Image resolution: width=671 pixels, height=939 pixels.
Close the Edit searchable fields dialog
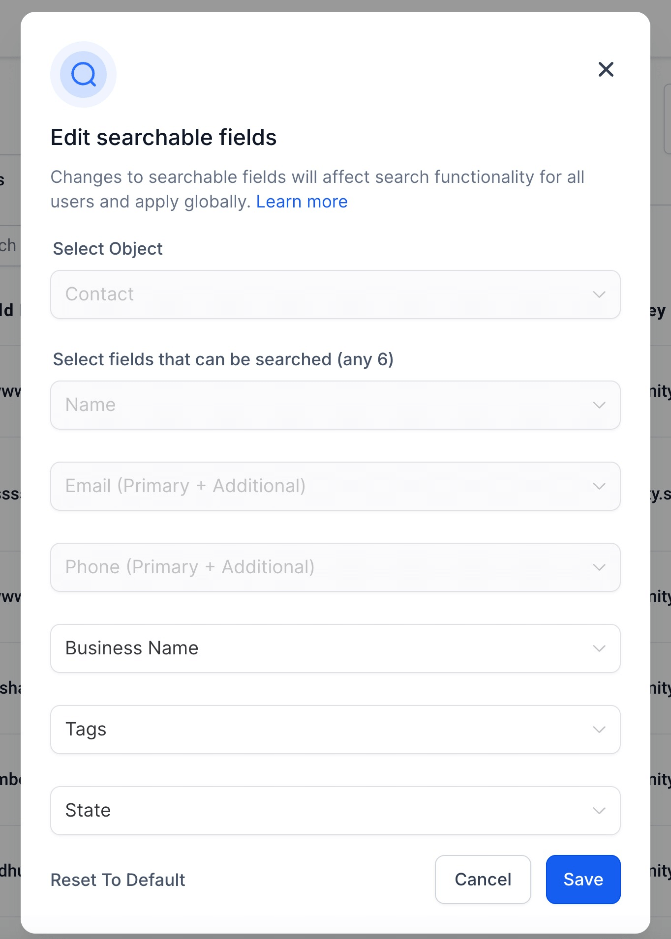pyautogui.click(x=606, y=69)
